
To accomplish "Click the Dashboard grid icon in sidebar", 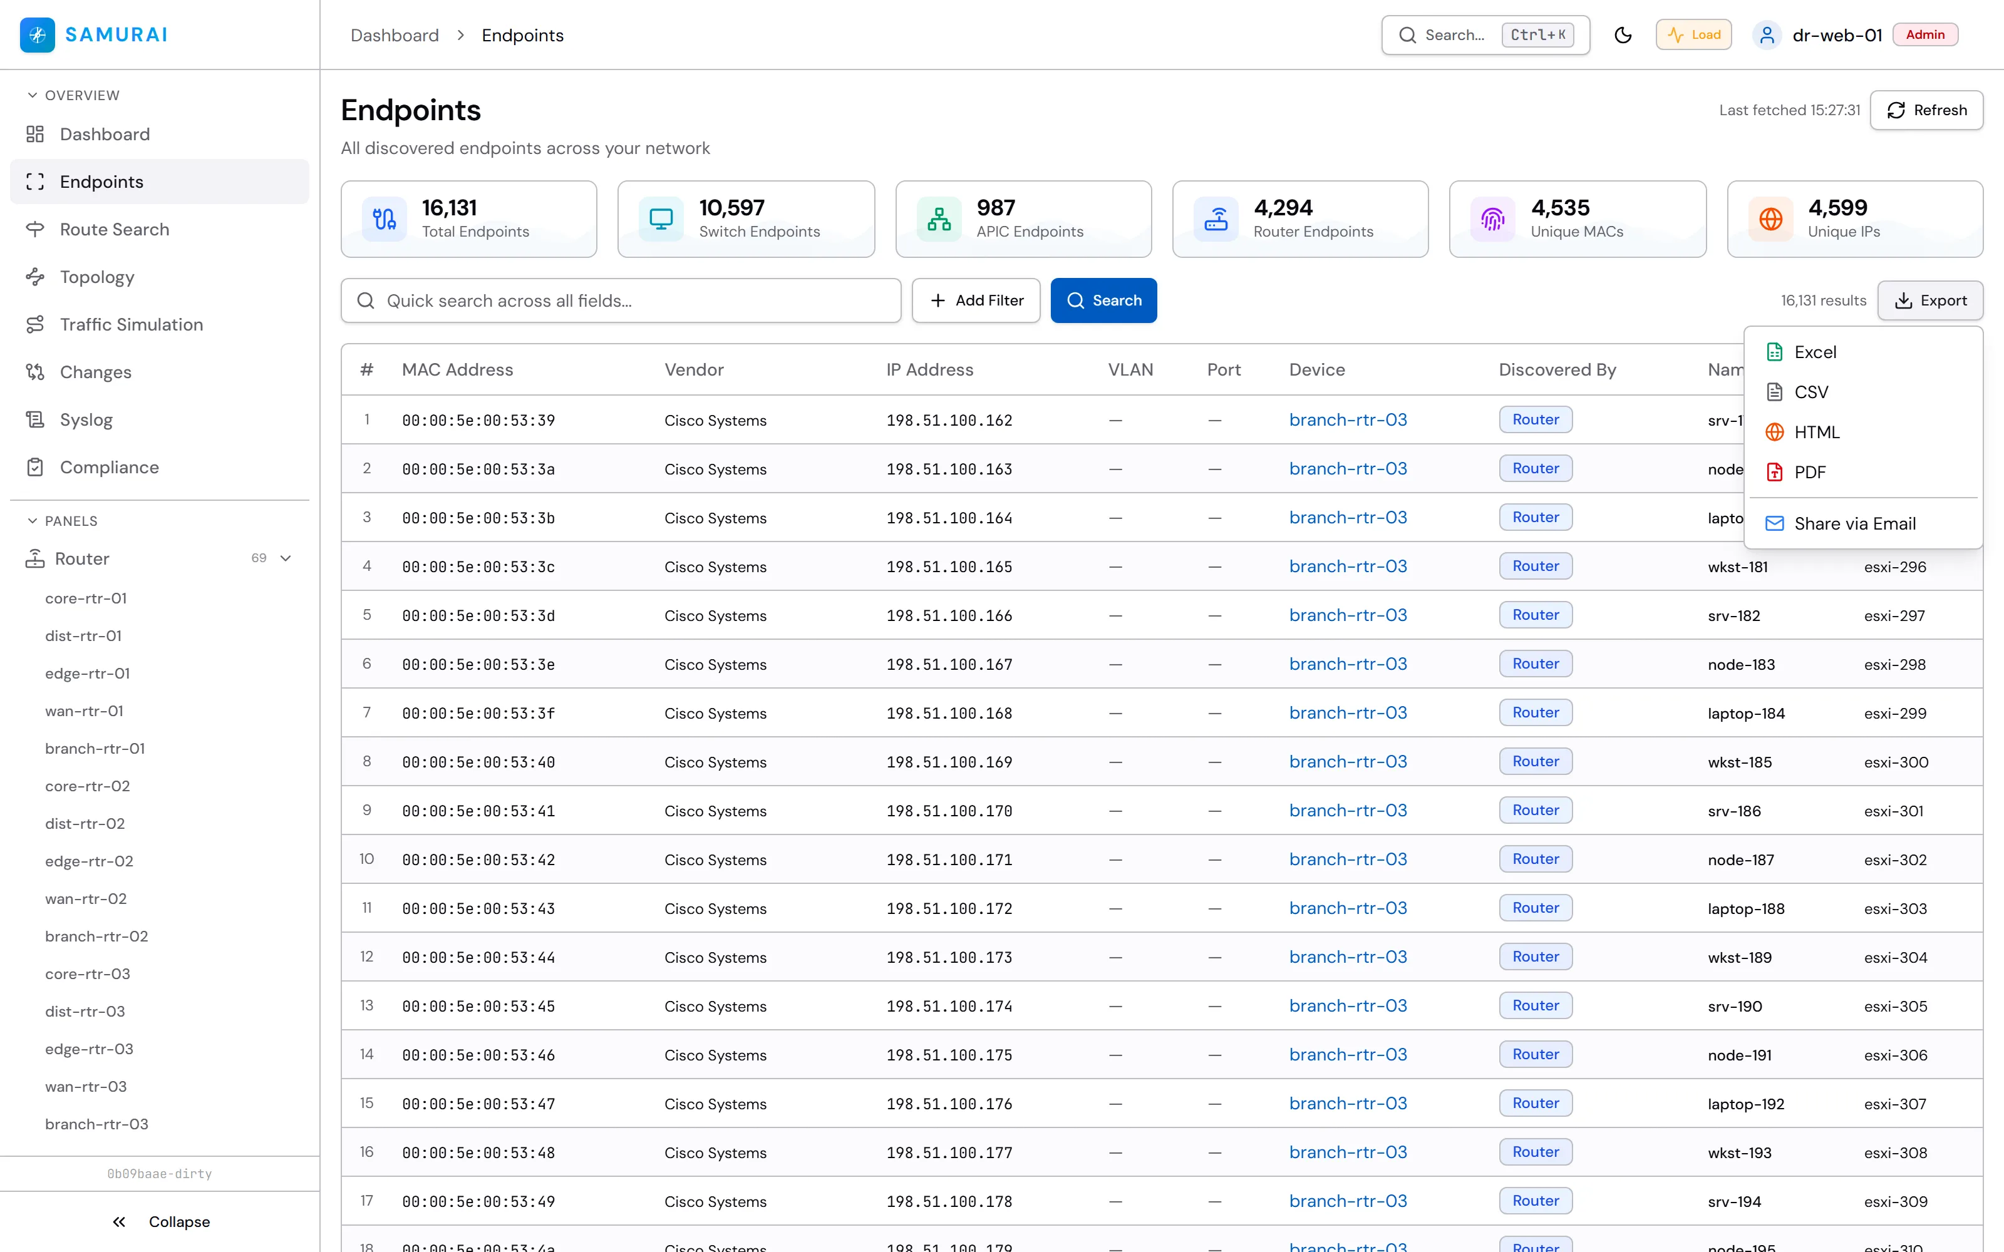I will (35, 134).
